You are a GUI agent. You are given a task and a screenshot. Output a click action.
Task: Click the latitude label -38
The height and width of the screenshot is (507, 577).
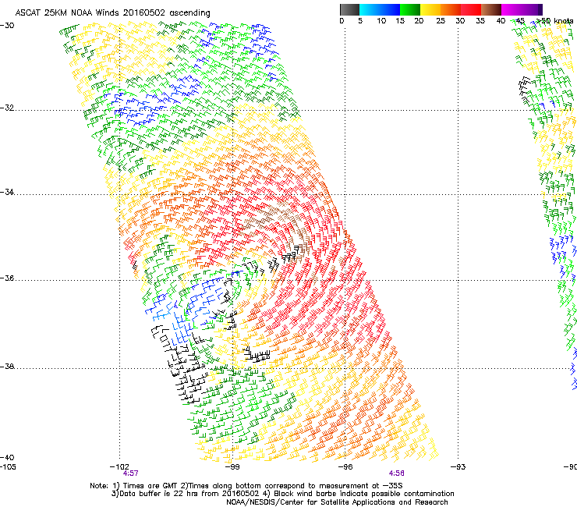click(7, 367)
